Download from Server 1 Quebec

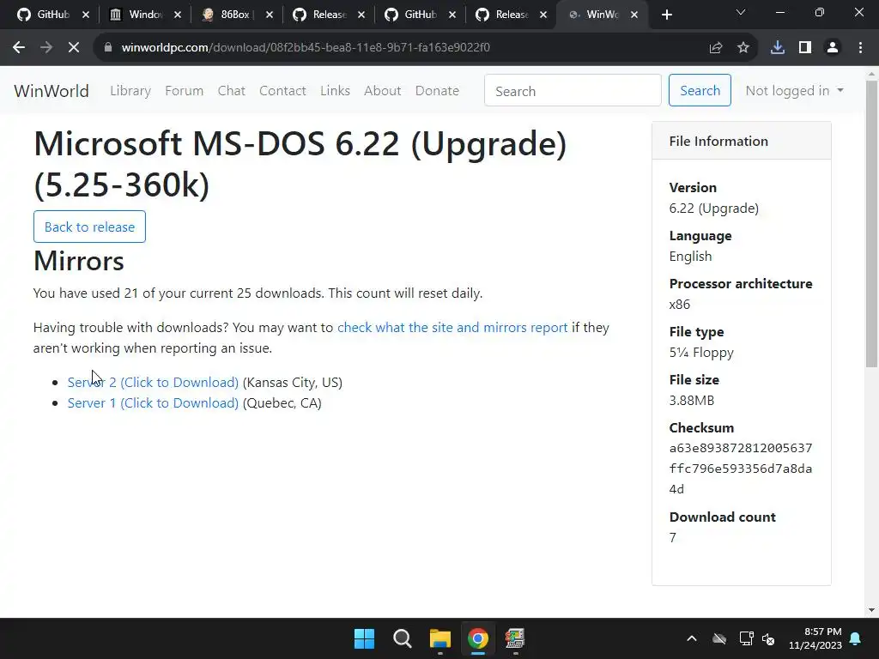pos(153,403)
